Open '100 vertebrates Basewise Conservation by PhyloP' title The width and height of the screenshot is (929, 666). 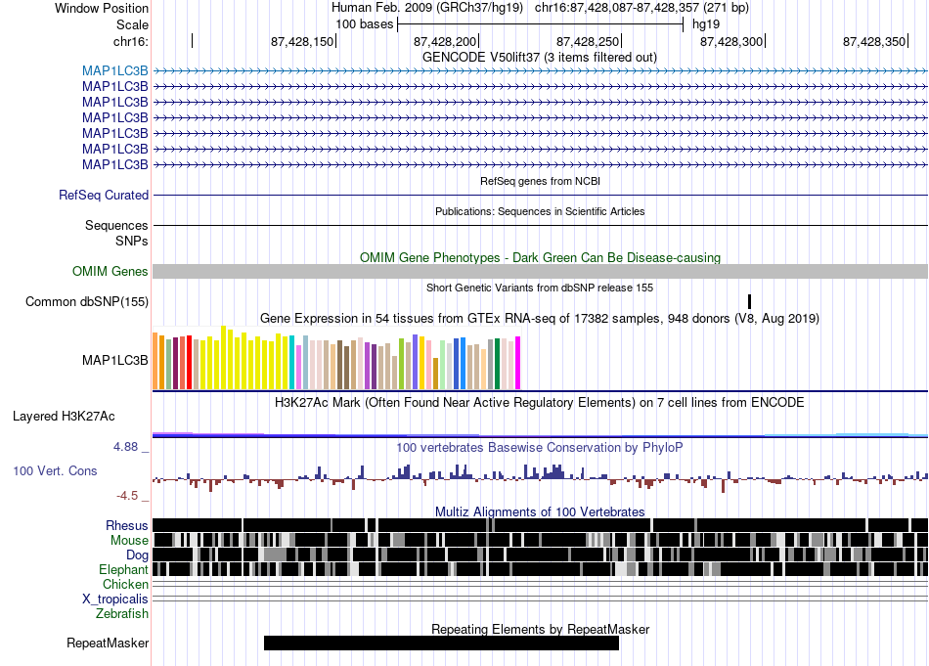540,448
